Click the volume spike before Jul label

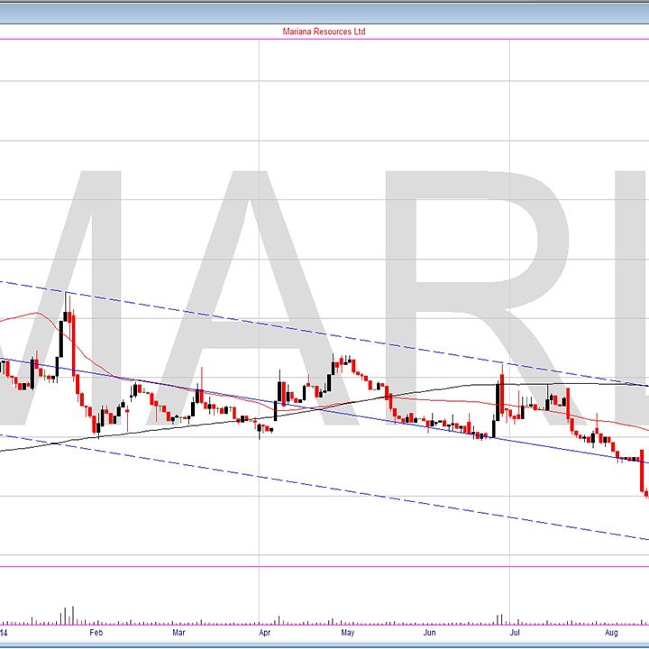(x=498, y=617)
